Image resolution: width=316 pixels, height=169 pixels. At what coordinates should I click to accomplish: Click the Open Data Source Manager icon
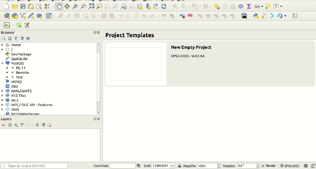[x=7, y=16]
